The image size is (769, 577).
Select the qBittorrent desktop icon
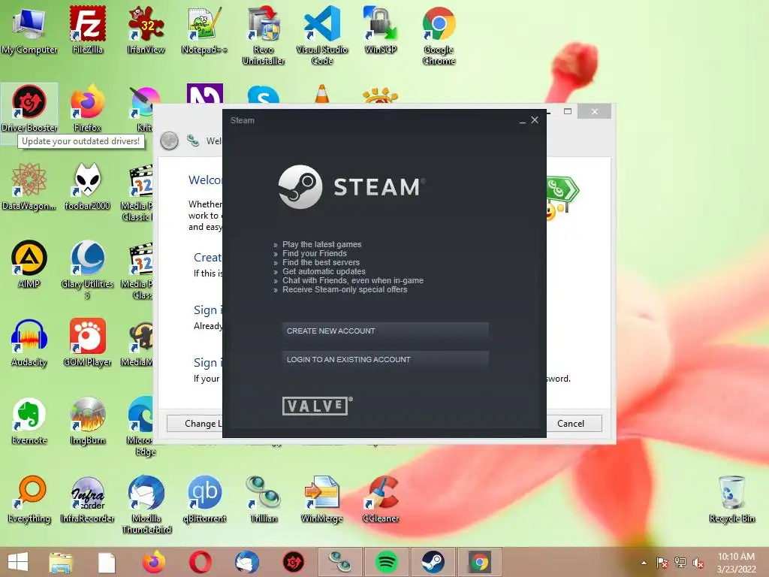tap(204, 499)
